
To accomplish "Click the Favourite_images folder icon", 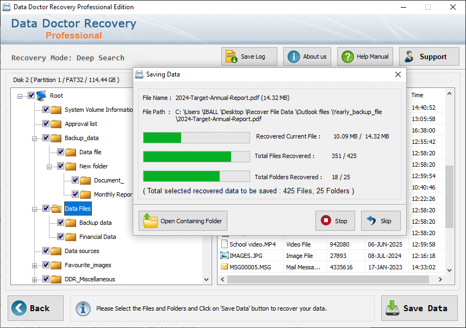I will [56, 265].
